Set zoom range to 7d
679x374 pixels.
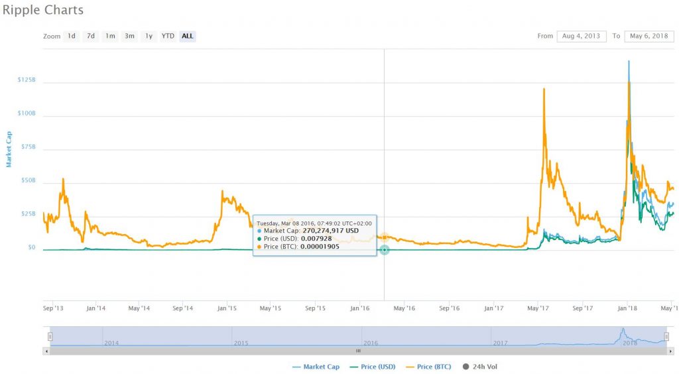90,36
